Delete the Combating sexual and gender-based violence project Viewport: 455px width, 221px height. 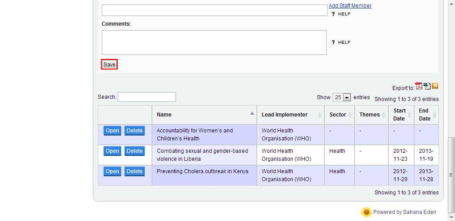click(x=134, y=151)
